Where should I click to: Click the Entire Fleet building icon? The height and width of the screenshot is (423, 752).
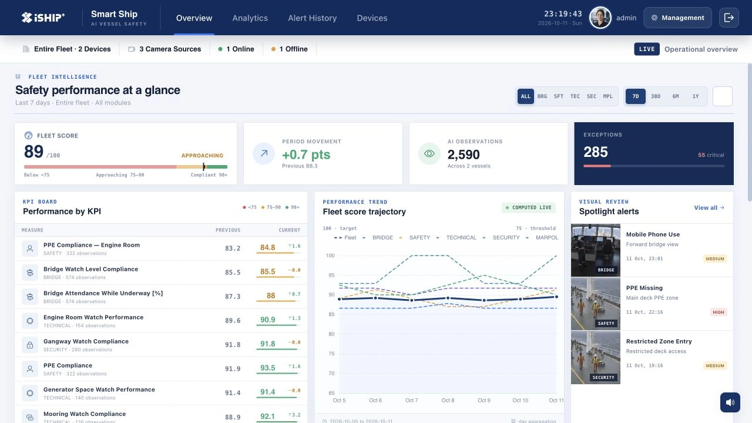click(26, 49)
